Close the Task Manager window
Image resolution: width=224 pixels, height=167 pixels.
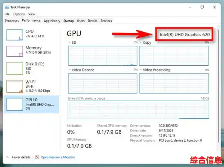[x=214, y=7]
